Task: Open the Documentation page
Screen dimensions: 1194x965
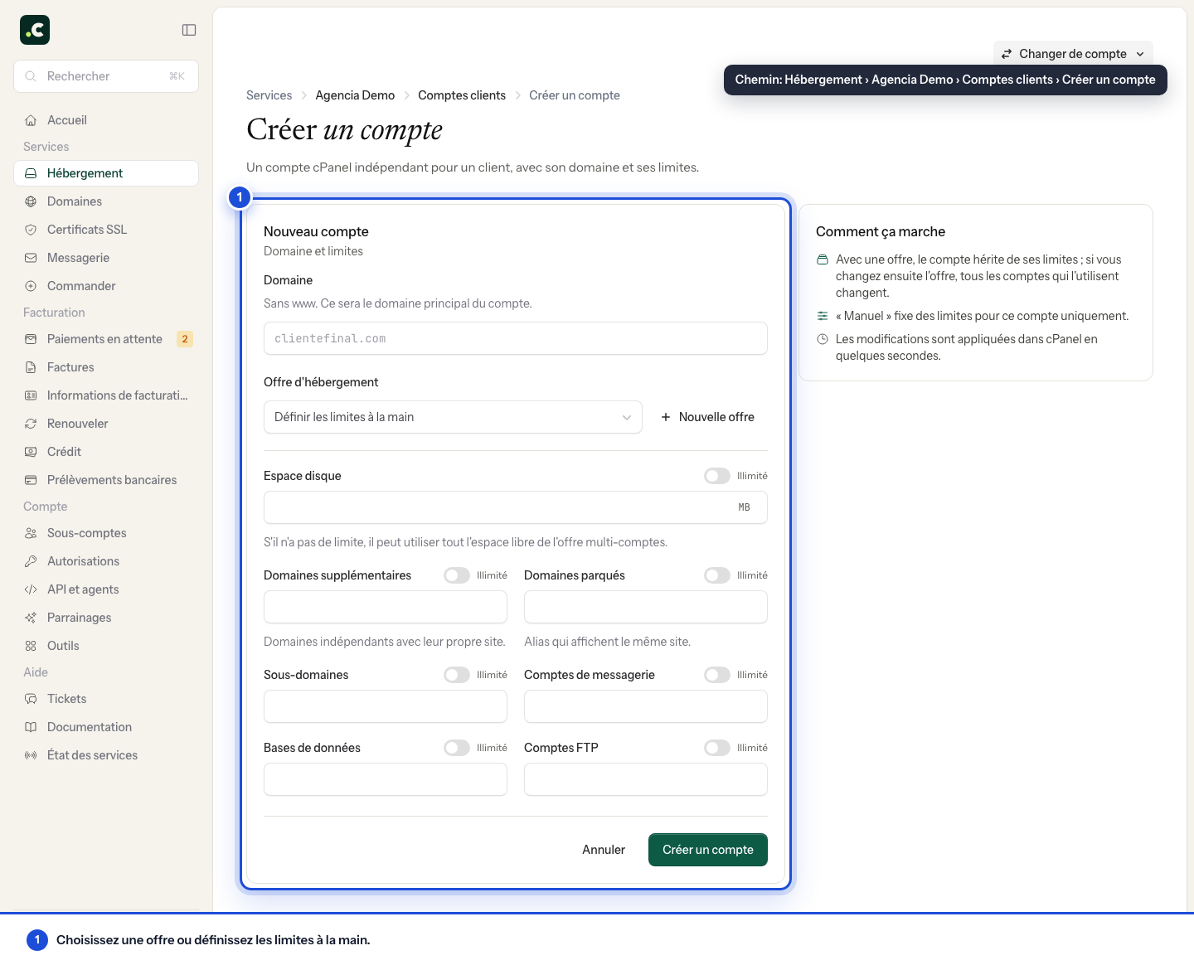Action: 106,727
